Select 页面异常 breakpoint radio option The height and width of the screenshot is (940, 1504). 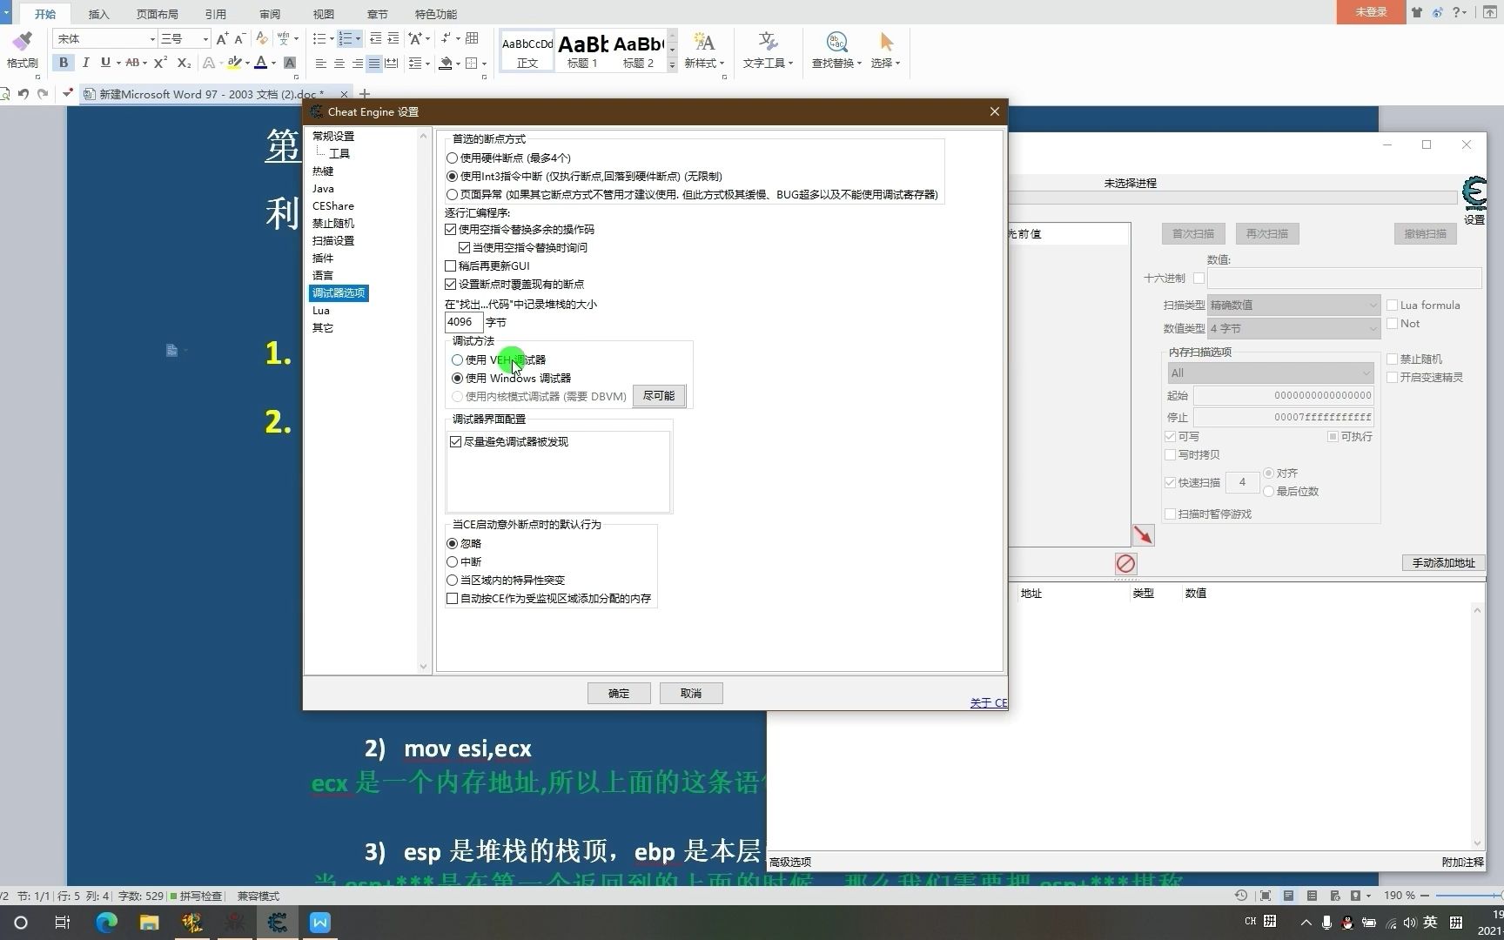452,195
